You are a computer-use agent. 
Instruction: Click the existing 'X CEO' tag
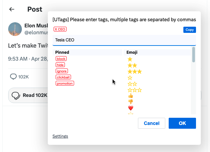coord(60,29)
